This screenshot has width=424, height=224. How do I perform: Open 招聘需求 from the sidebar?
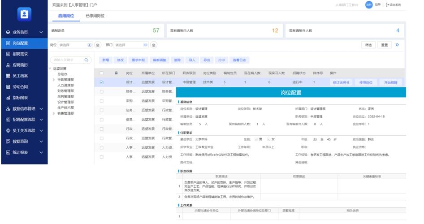pyautogui.click(x=20, y=54)
